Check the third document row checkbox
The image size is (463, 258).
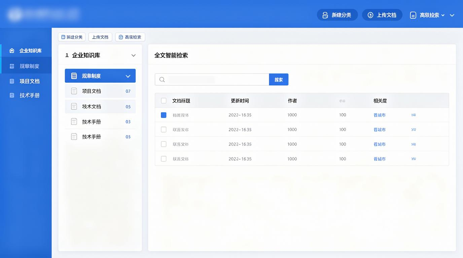[164, 144]
